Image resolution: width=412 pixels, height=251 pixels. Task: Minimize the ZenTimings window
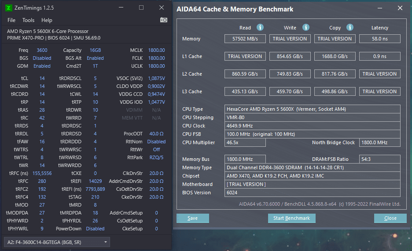[x=121, y=7]
